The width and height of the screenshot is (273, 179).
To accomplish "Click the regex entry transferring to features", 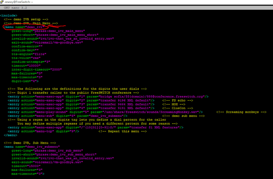I will pos(96,128).
